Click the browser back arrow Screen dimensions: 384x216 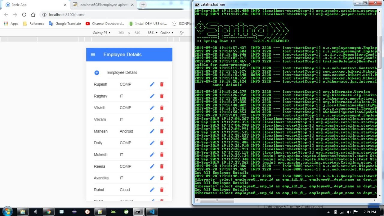(6, 15)
